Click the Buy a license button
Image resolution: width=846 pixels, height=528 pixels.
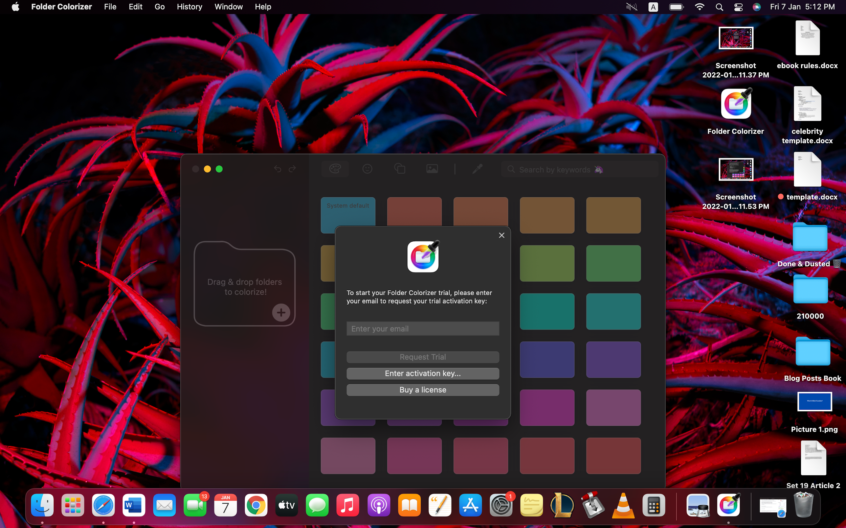(423, 390)
